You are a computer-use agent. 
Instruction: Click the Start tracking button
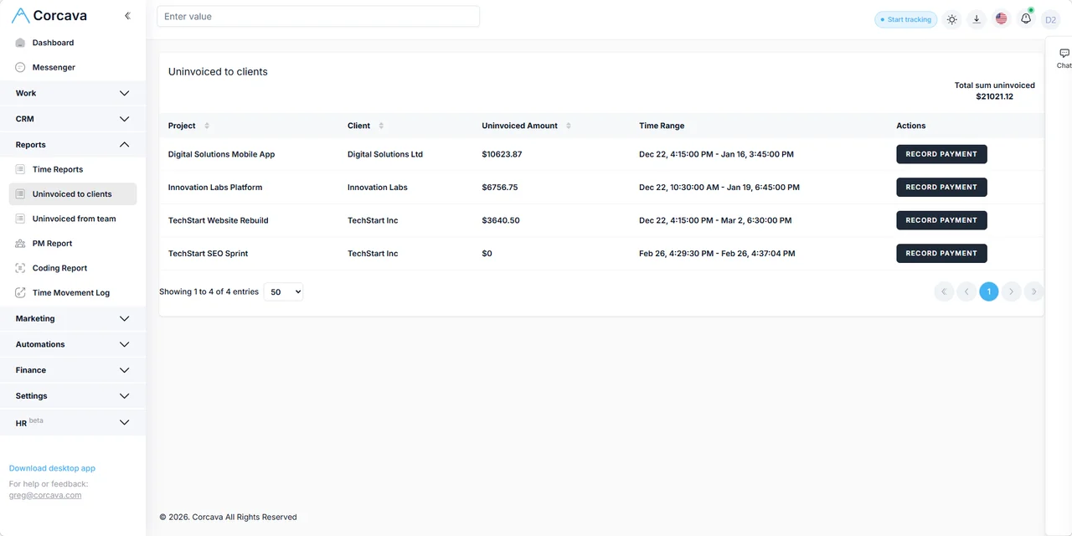(x=905, y=19)
